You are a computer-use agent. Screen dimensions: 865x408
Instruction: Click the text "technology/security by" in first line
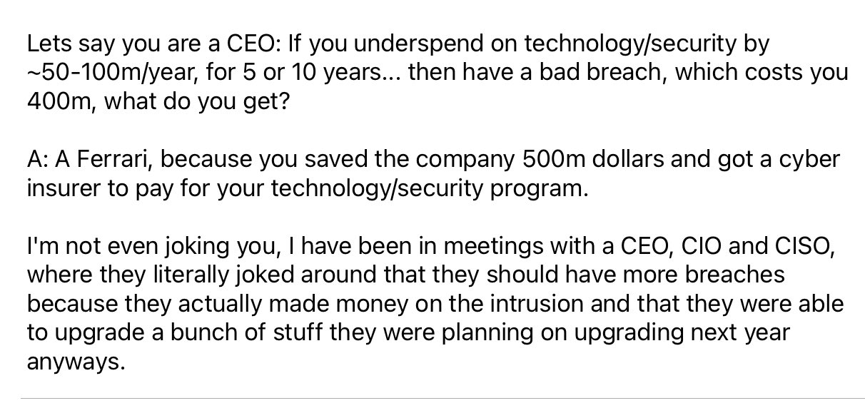point(647,45)
